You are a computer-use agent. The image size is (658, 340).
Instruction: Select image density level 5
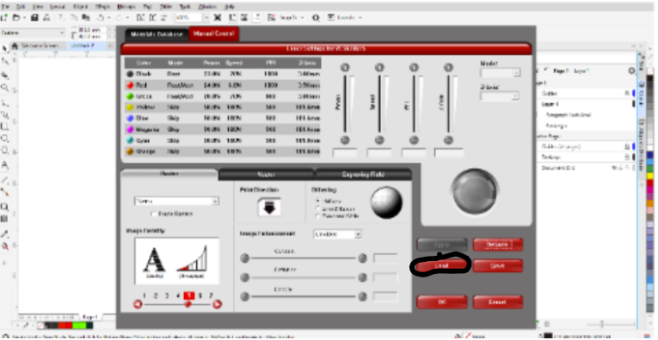click(189, 295)
